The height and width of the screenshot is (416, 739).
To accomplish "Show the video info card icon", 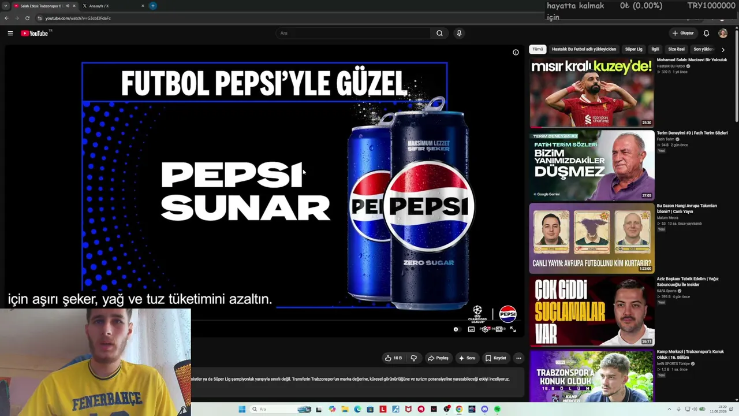I will pyautogui.click(x=516, y=53).
